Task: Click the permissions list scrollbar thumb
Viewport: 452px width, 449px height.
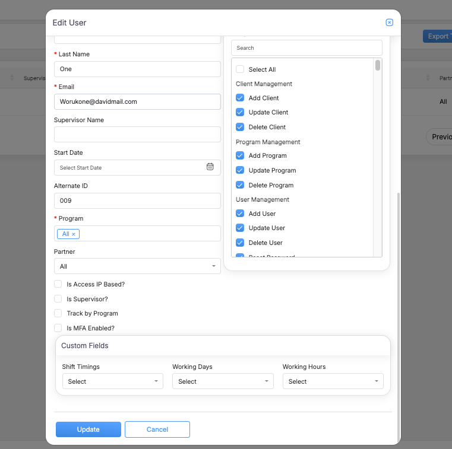Action: (378, 65)
